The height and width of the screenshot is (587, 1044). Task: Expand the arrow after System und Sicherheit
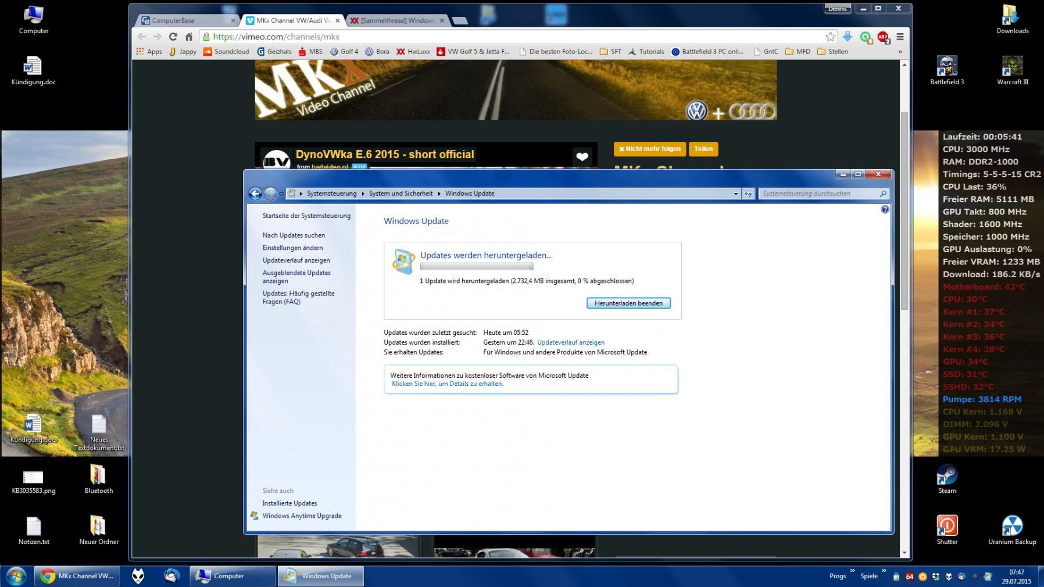click(x=439, y=194)
